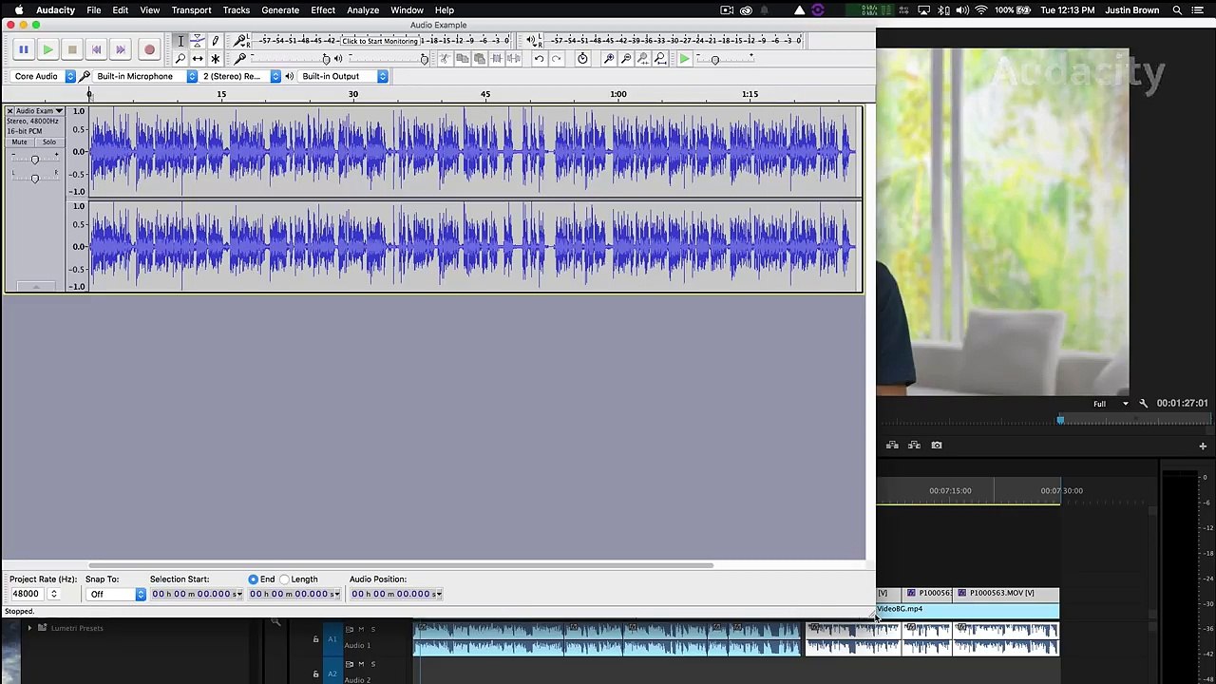This screenshot has height=684, width=1216.
Task: Click the recording meter microphone icon
Action: pyautogui.click(x=241, y=41)
